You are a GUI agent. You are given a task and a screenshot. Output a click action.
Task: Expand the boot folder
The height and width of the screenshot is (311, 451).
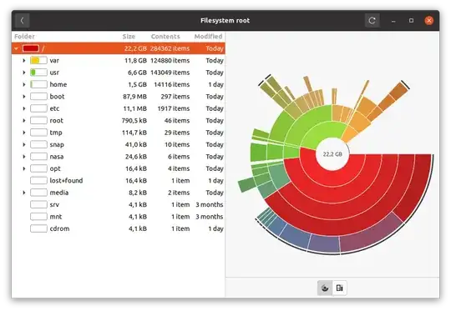point(24,97)
